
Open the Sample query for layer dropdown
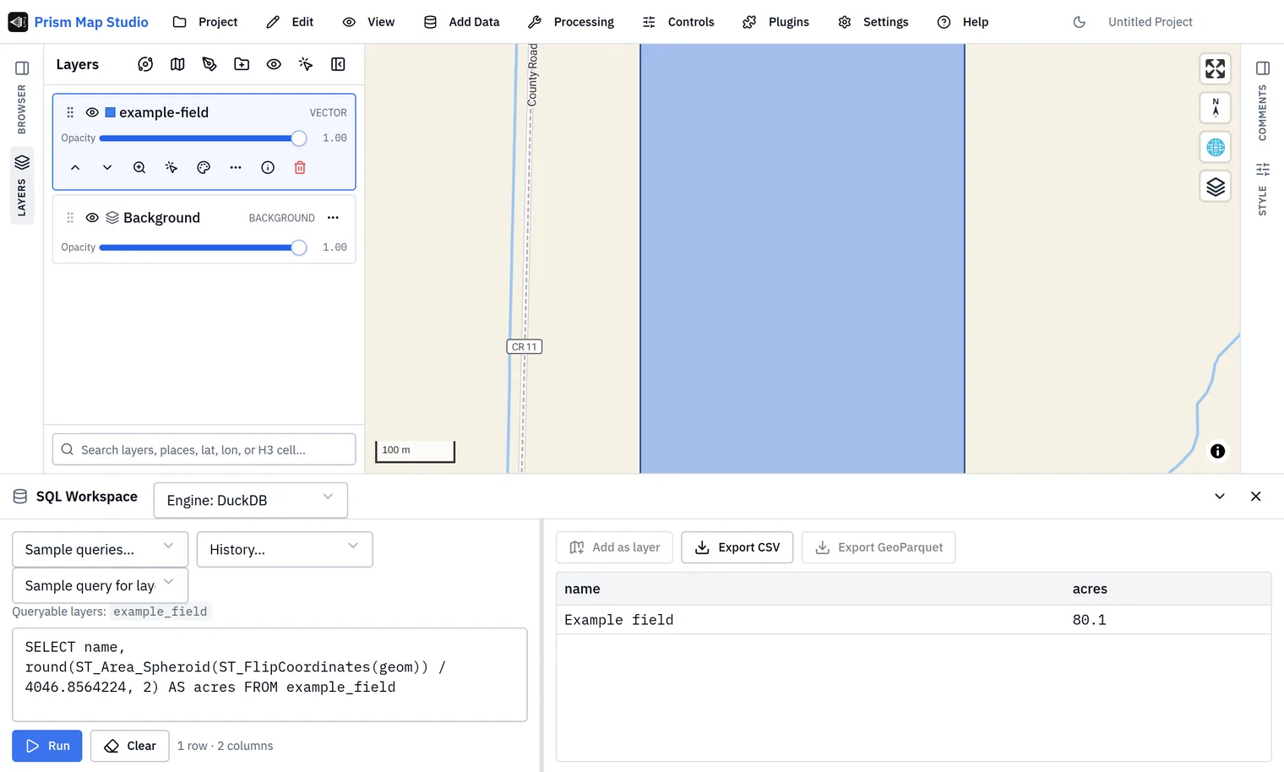[x=100, y=585]
